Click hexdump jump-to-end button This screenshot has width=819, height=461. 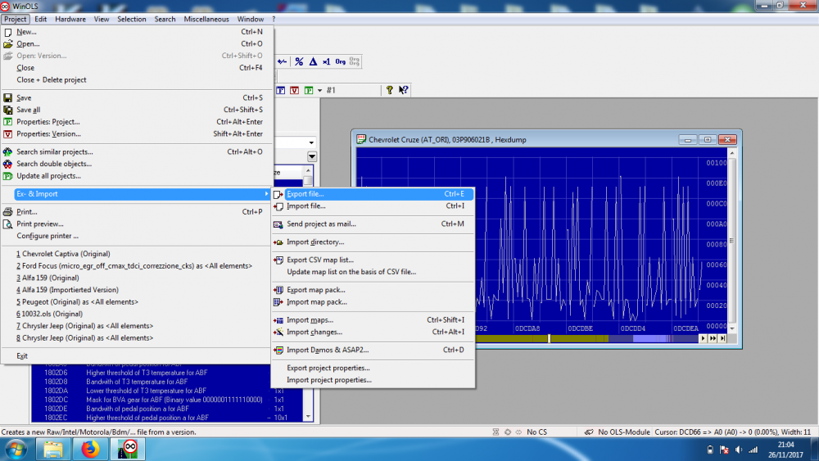point(723,338)
